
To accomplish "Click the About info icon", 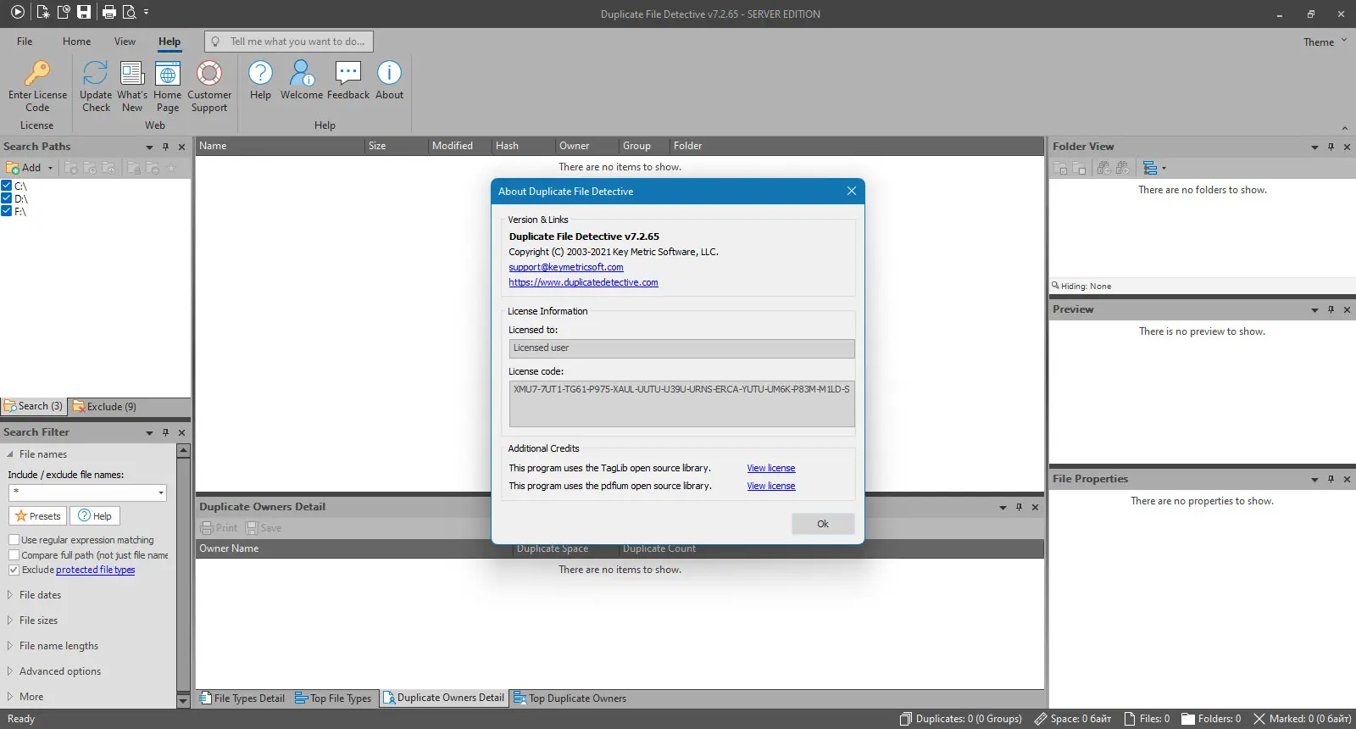I will 389,74.
